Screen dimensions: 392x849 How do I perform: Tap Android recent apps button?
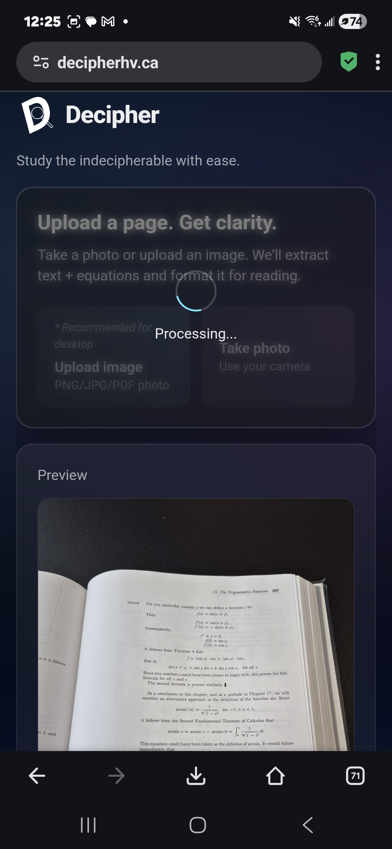pyautogui.click(x=88, y=825)
